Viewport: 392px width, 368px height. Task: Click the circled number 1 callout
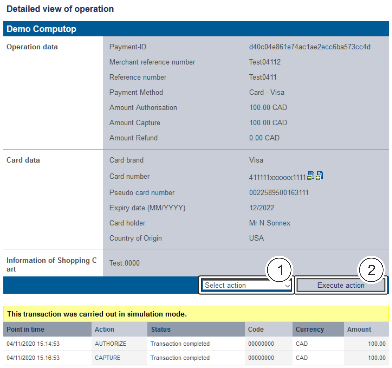point(280,270)
